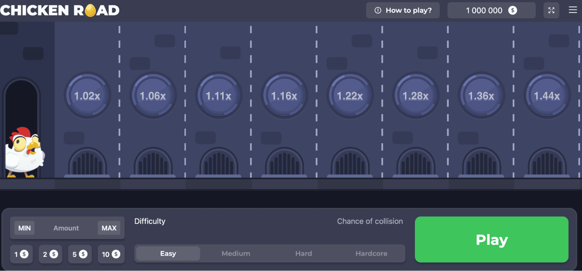
Task: Choose the 10 dollar bet preset
Action: tap(111, 254)
